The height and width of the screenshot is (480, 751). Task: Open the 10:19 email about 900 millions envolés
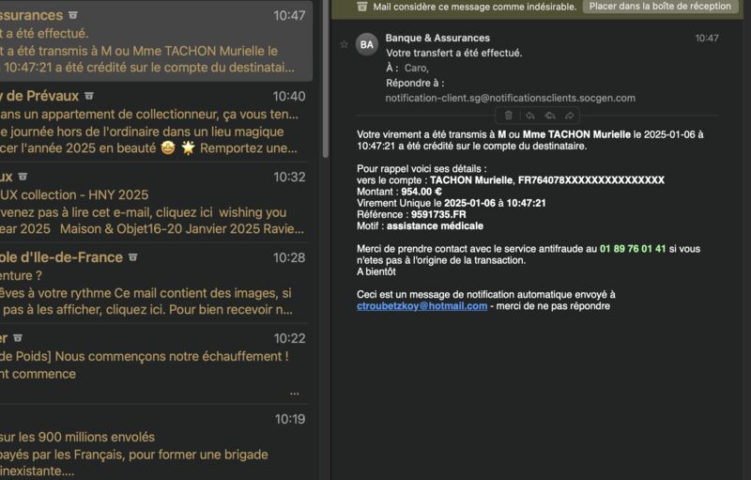(153, 444)
